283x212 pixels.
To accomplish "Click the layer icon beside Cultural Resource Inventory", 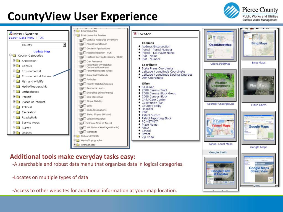I will (81, 40).
